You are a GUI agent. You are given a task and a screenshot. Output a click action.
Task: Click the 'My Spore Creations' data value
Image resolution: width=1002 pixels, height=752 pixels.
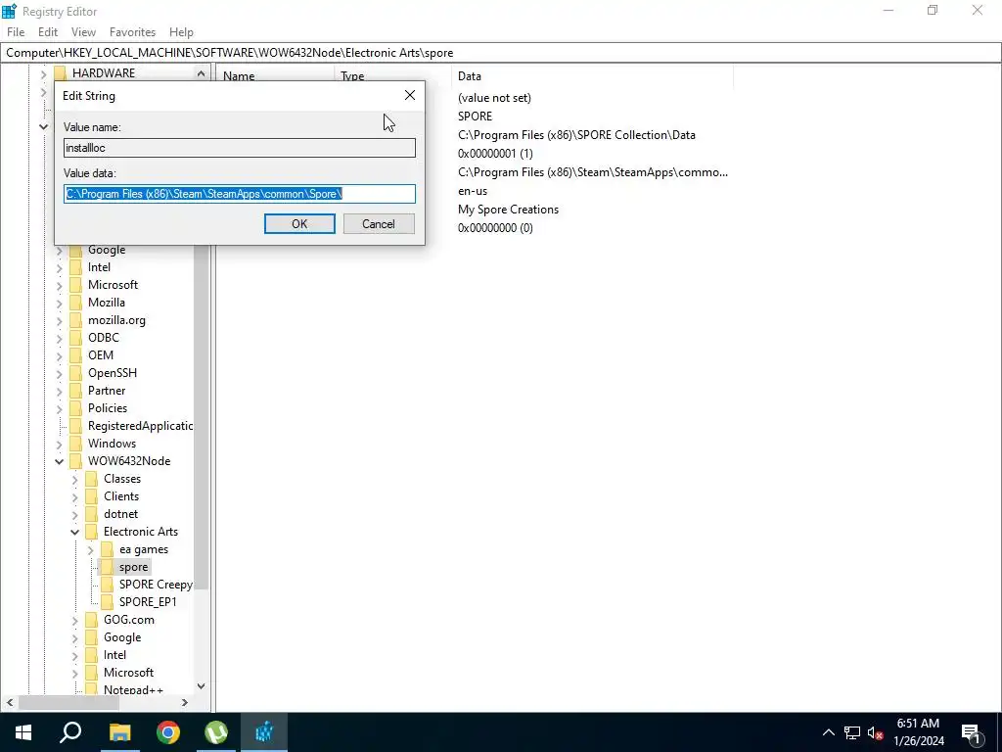point(508,210)
